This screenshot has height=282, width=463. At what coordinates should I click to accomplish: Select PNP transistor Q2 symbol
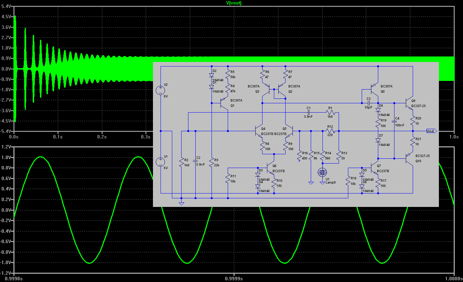(282, 90)
